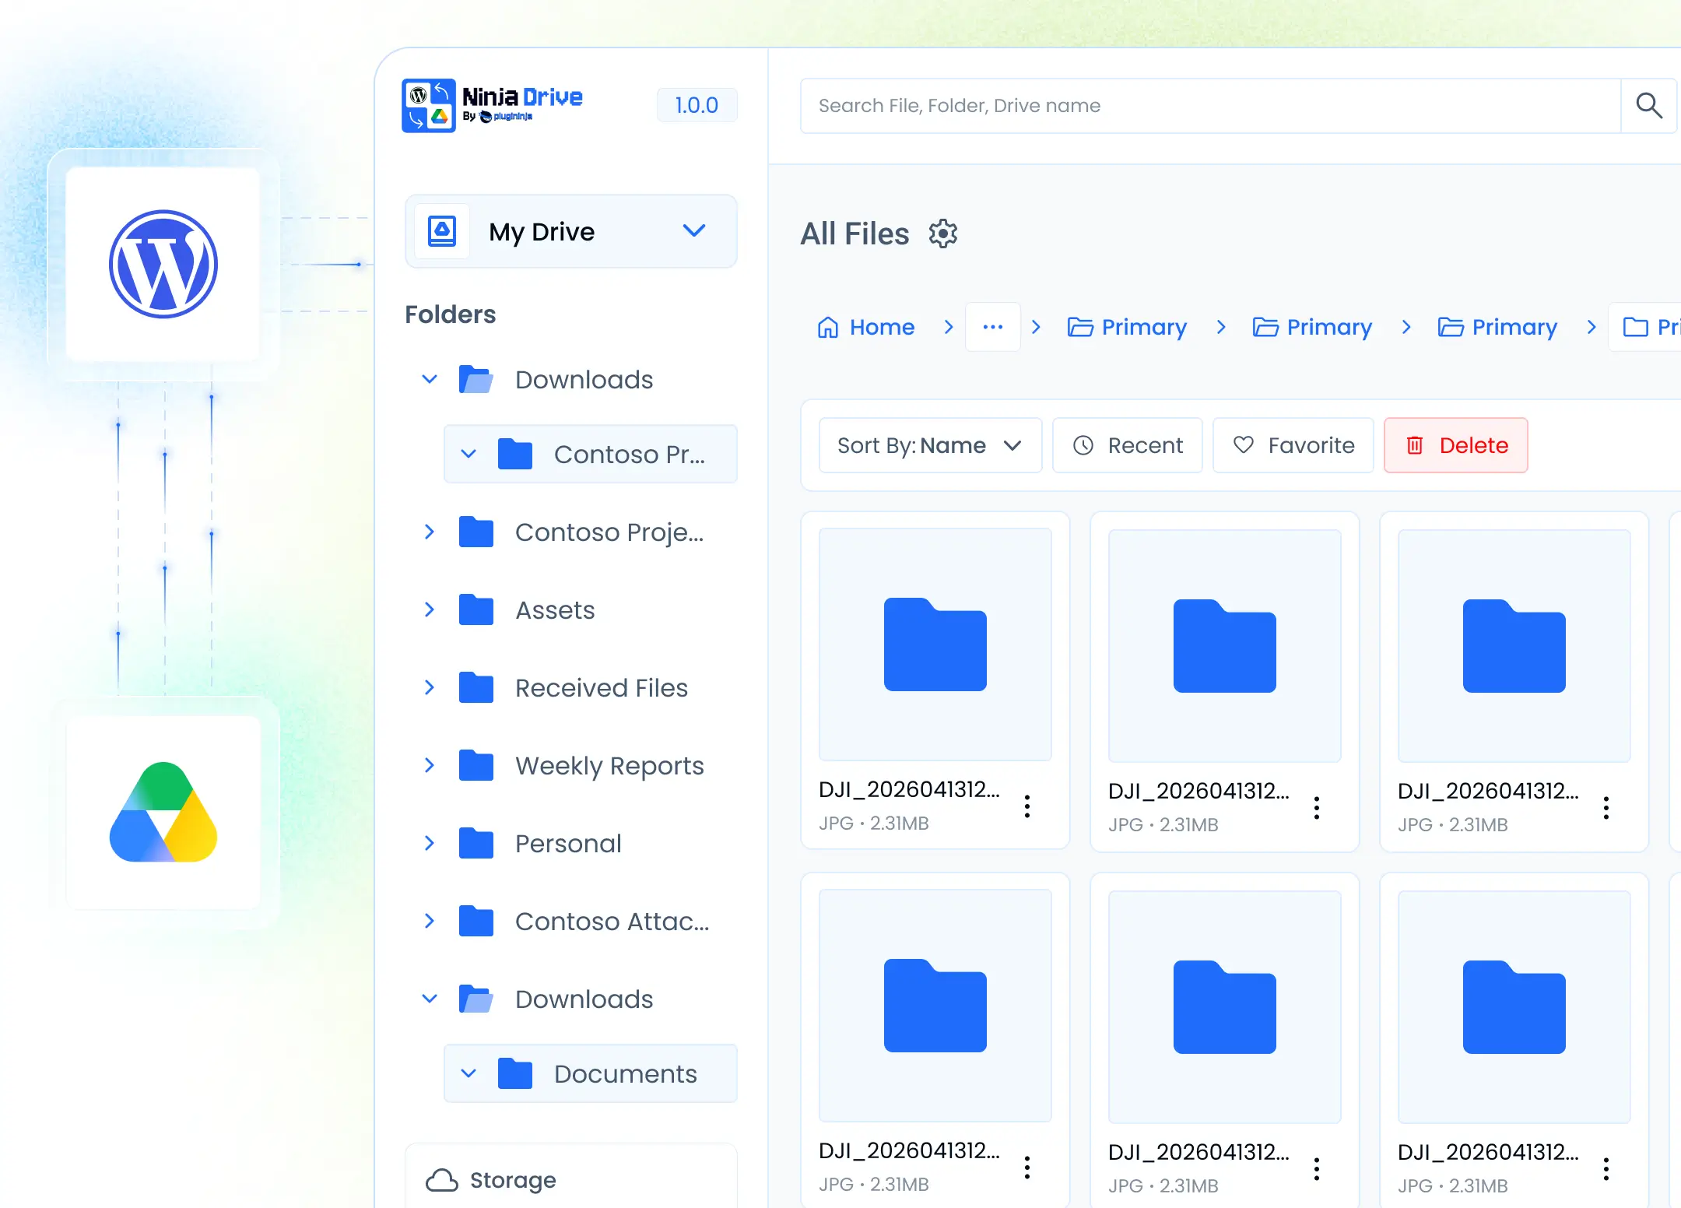
Task: Click the Assets folder icon
Action: 476,609
